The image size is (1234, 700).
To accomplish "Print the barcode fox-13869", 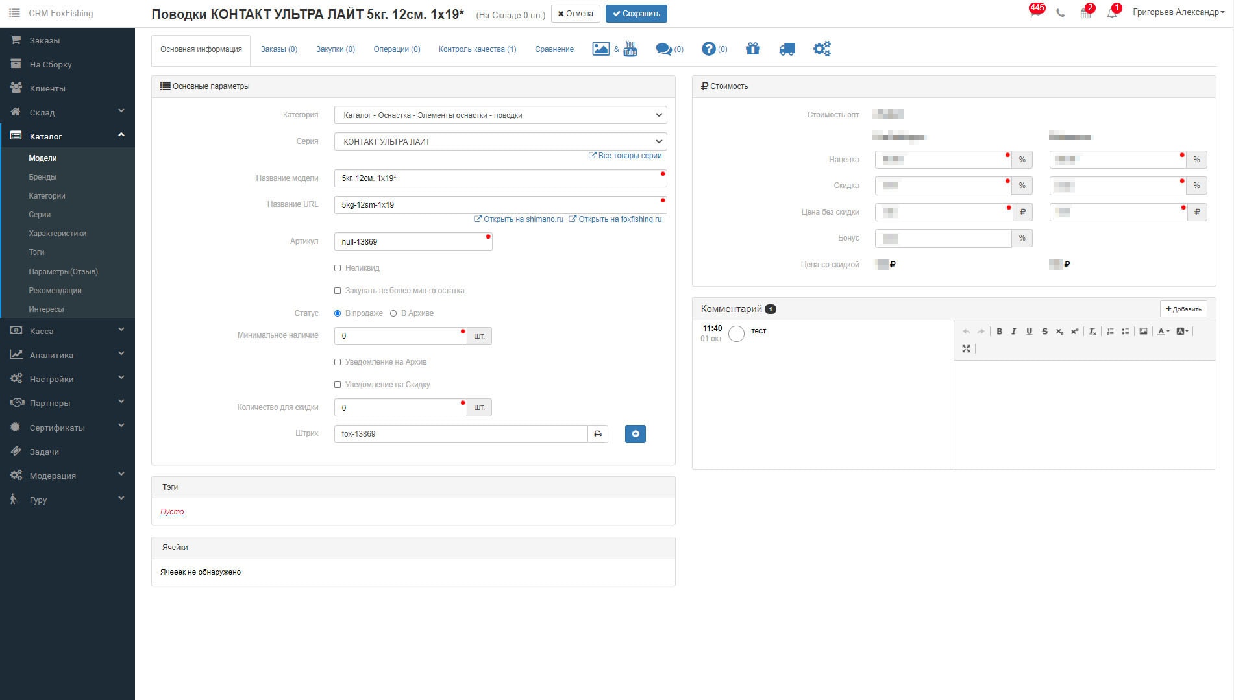I will (x=598, y=434).
